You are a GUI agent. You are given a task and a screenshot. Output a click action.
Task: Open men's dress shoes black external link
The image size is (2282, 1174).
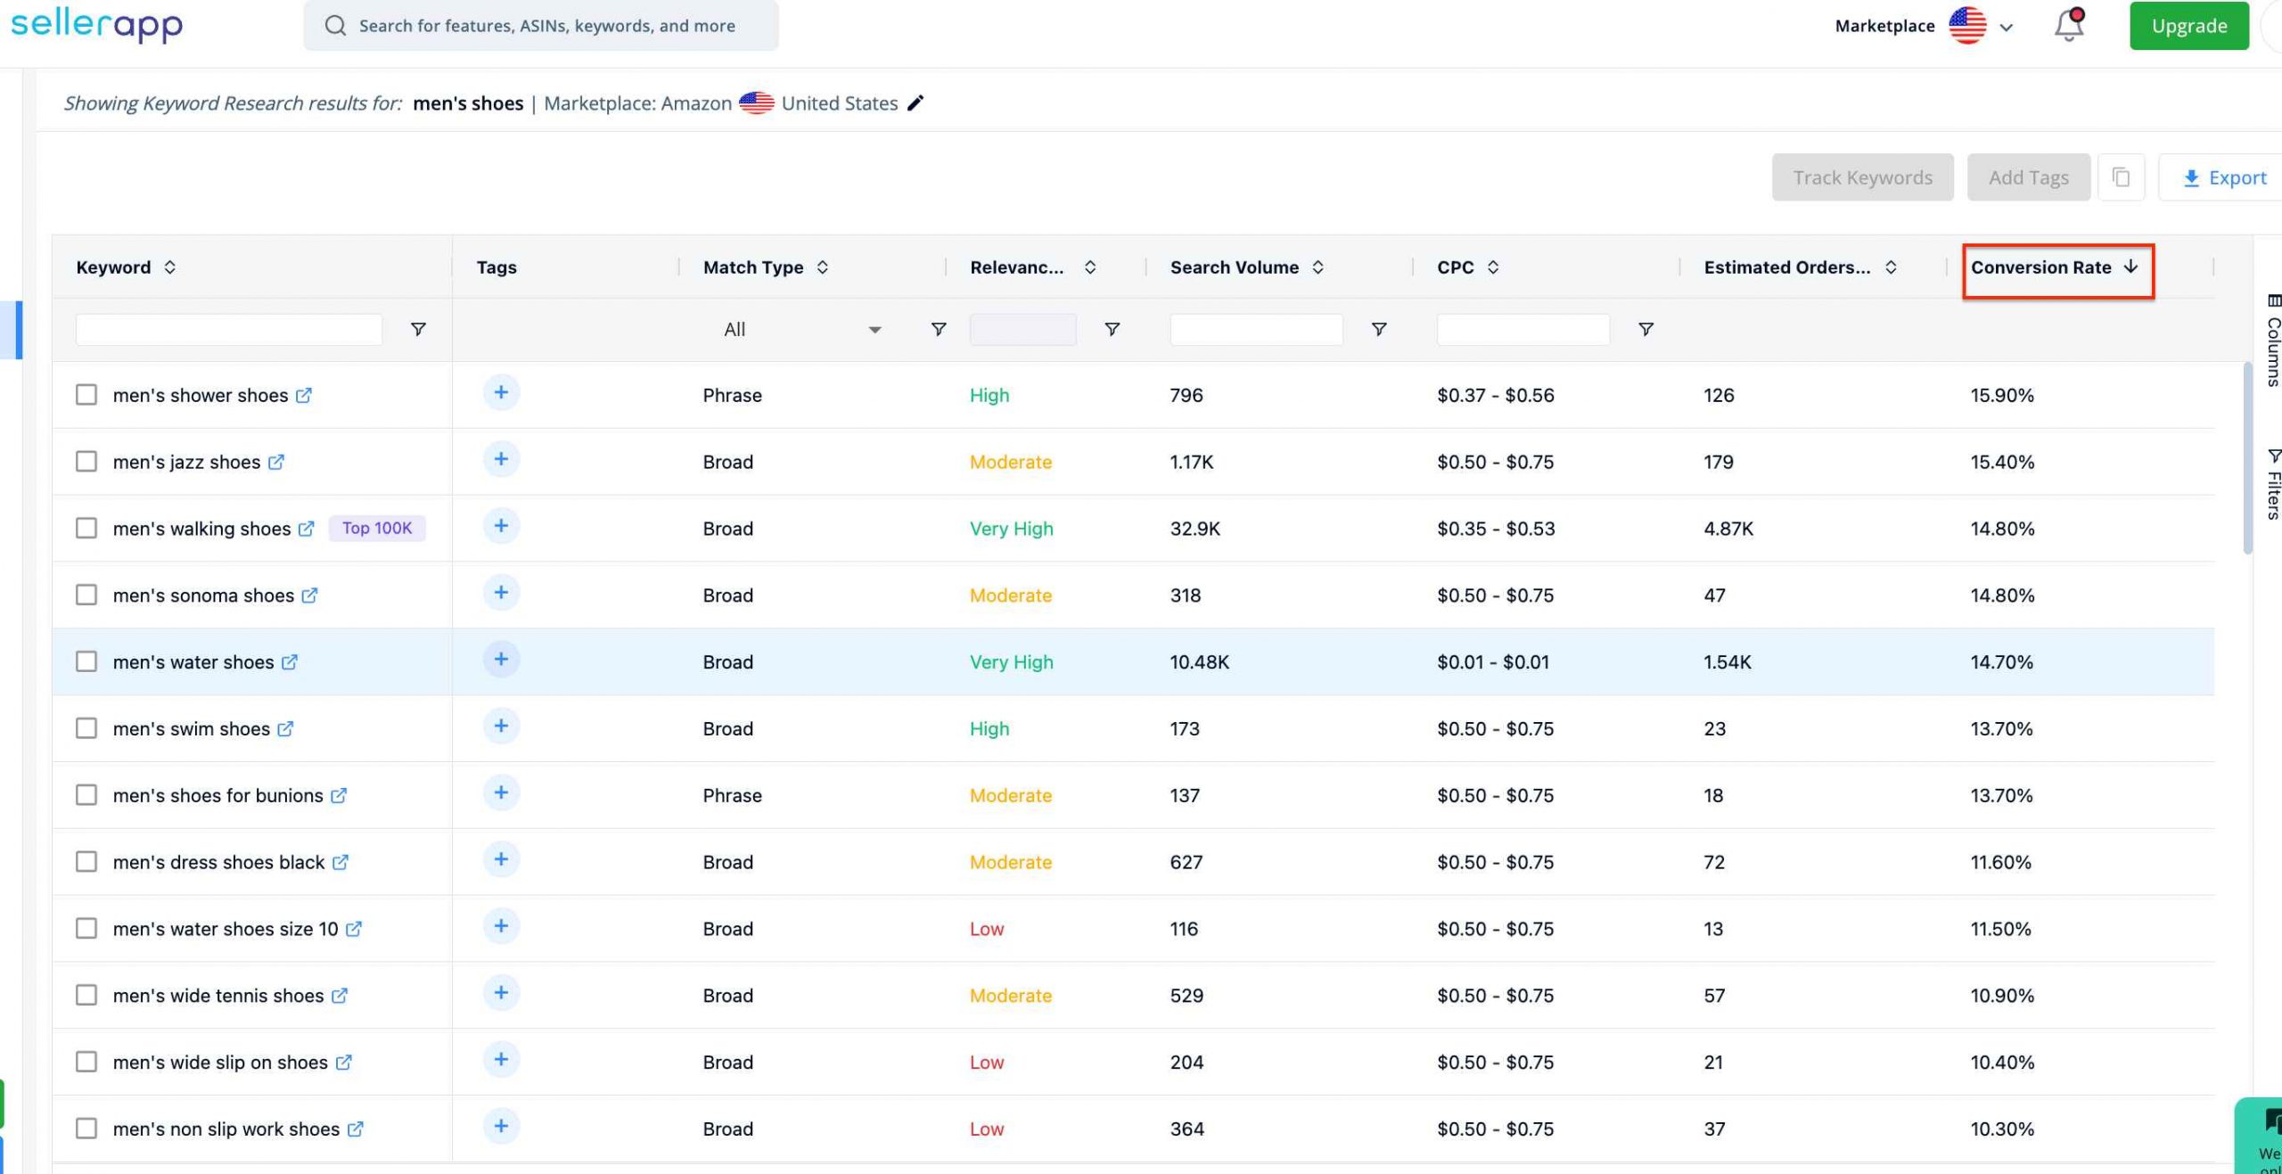[341, 862]
